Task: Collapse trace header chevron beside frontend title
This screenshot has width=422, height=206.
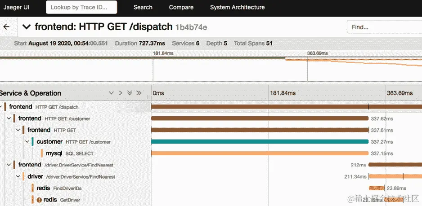Action: pyautogui.click(x=26, y=26)
